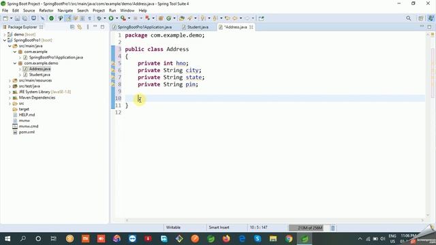Screen dimensions: 436x245
Task: Open the Project menu
Action: (x=99, y=10)
